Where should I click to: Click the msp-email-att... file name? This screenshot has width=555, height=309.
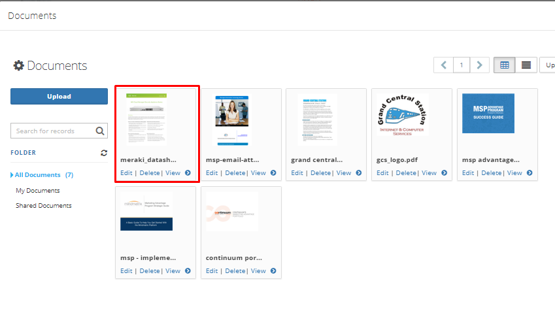click(x=233, y=160)
